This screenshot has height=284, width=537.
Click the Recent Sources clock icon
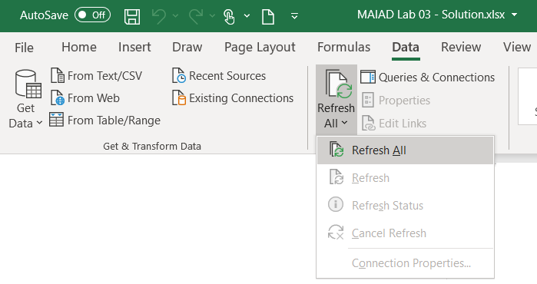179,75
